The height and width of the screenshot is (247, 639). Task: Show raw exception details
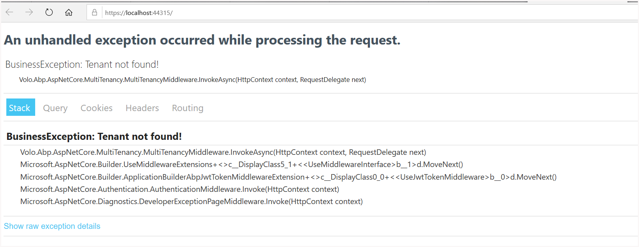point(52,226)
